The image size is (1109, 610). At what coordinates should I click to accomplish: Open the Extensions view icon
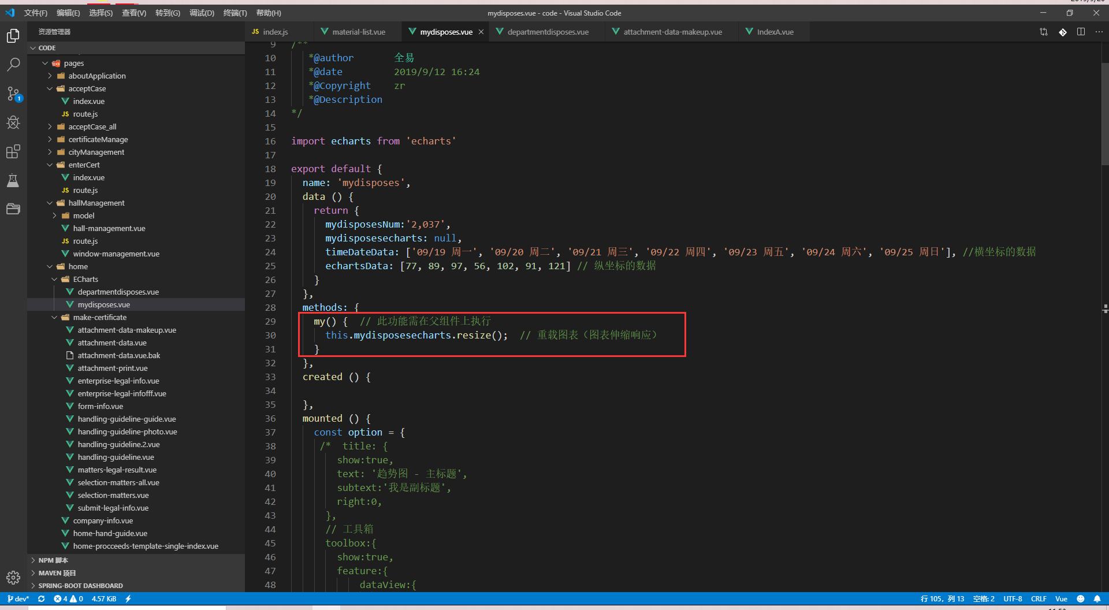(13, 151)
